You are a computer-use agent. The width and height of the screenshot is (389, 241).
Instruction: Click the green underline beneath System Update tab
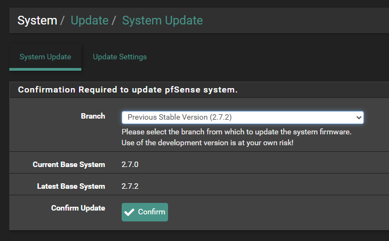[x=45, y=70]
